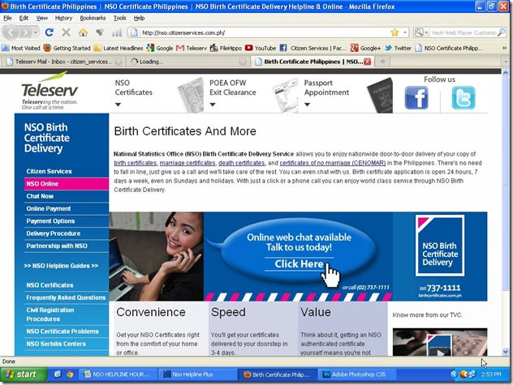Screen dimensions: 513x385
Task: Open the Edit menu
Action: [x=24, y=18]
